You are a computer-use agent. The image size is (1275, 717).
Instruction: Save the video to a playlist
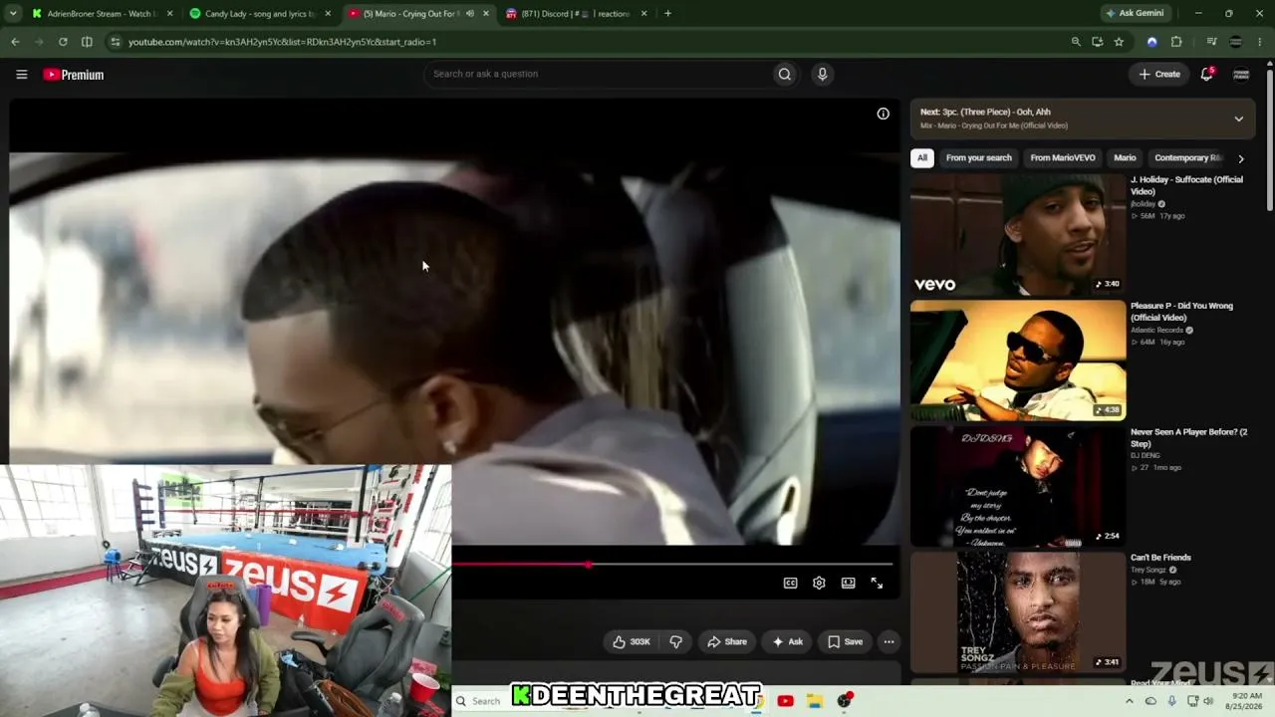point(845,641)
